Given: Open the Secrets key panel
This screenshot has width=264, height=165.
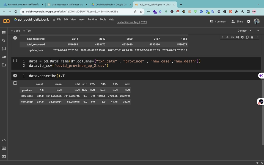Looking at the screenshot, I should click(4, 57).
